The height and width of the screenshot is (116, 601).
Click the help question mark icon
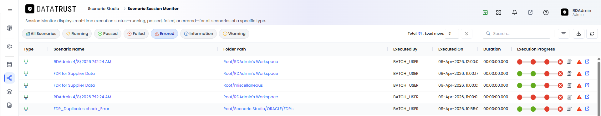(546, 12)
